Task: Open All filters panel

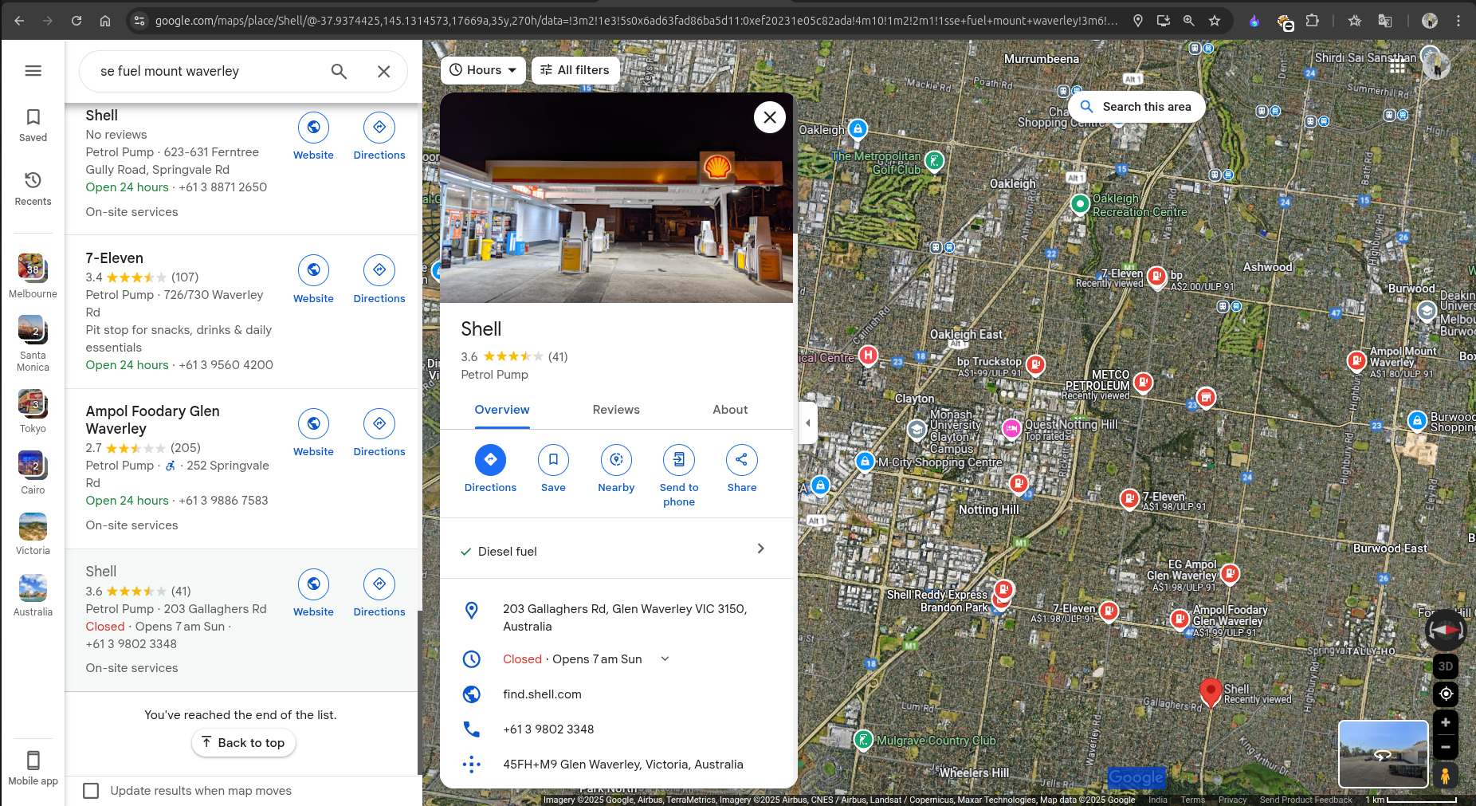Action: tap(575, 70)
